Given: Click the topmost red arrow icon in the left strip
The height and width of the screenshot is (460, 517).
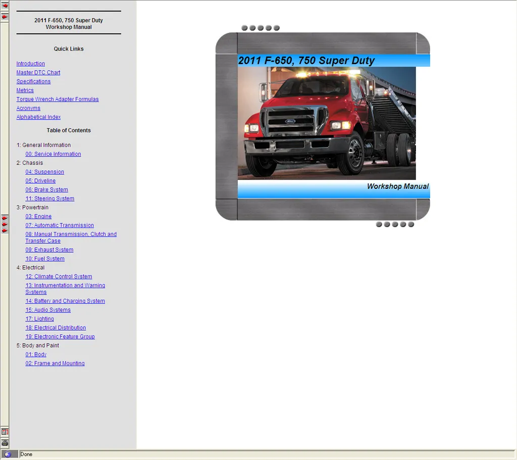Looking at the screenshot, I should click(5, 6).
